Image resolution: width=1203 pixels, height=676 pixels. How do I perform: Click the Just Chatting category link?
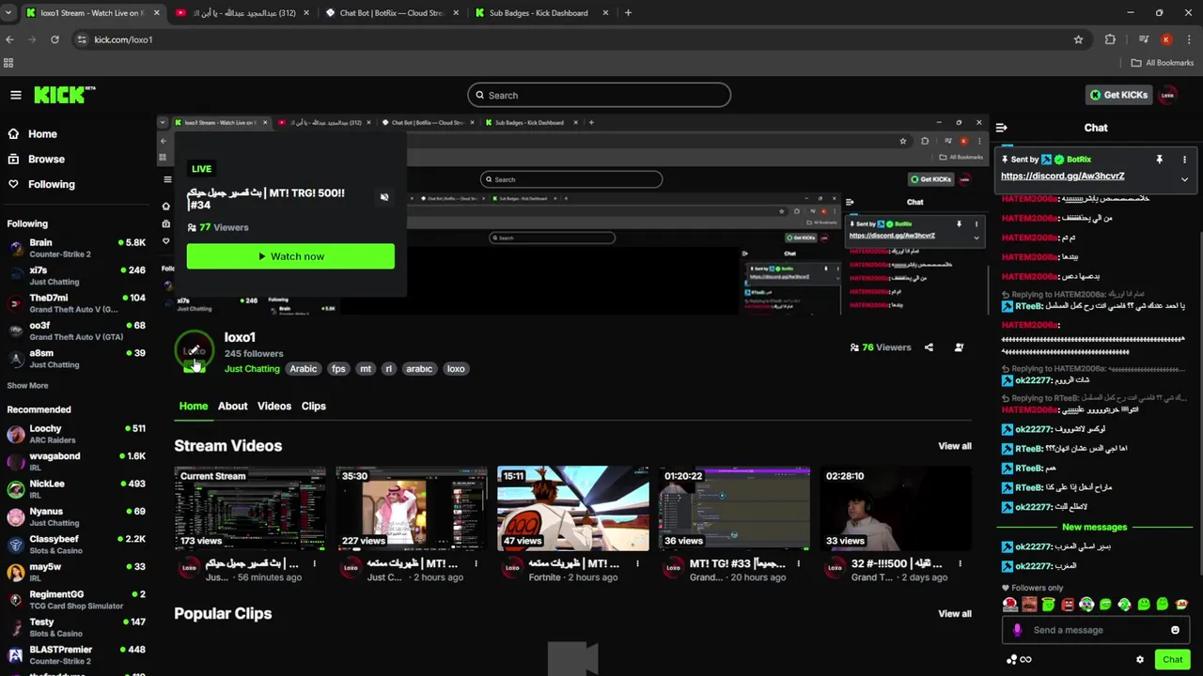(x=252, y=369)
